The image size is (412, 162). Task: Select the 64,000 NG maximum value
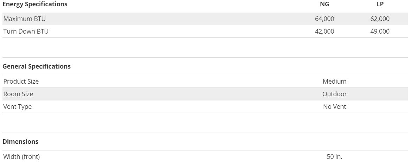324,19
